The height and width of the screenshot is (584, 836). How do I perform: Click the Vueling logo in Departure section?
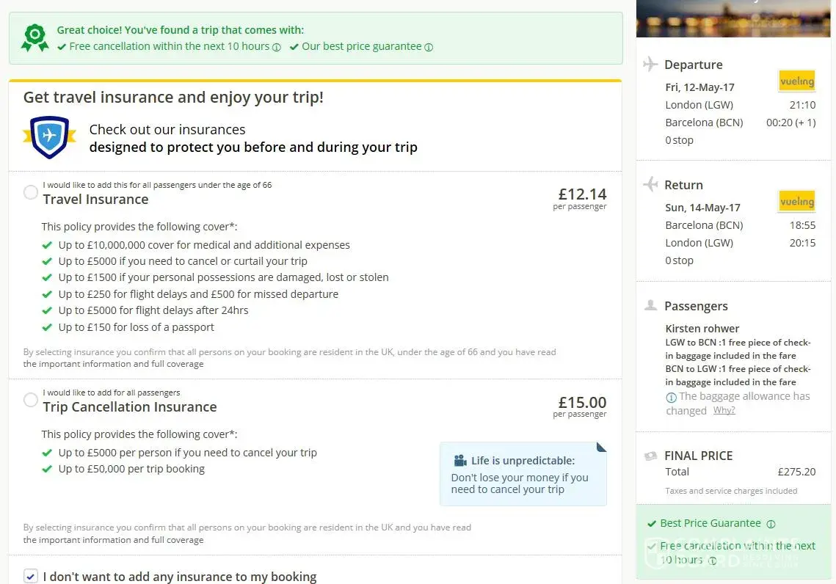coord(796,81)
